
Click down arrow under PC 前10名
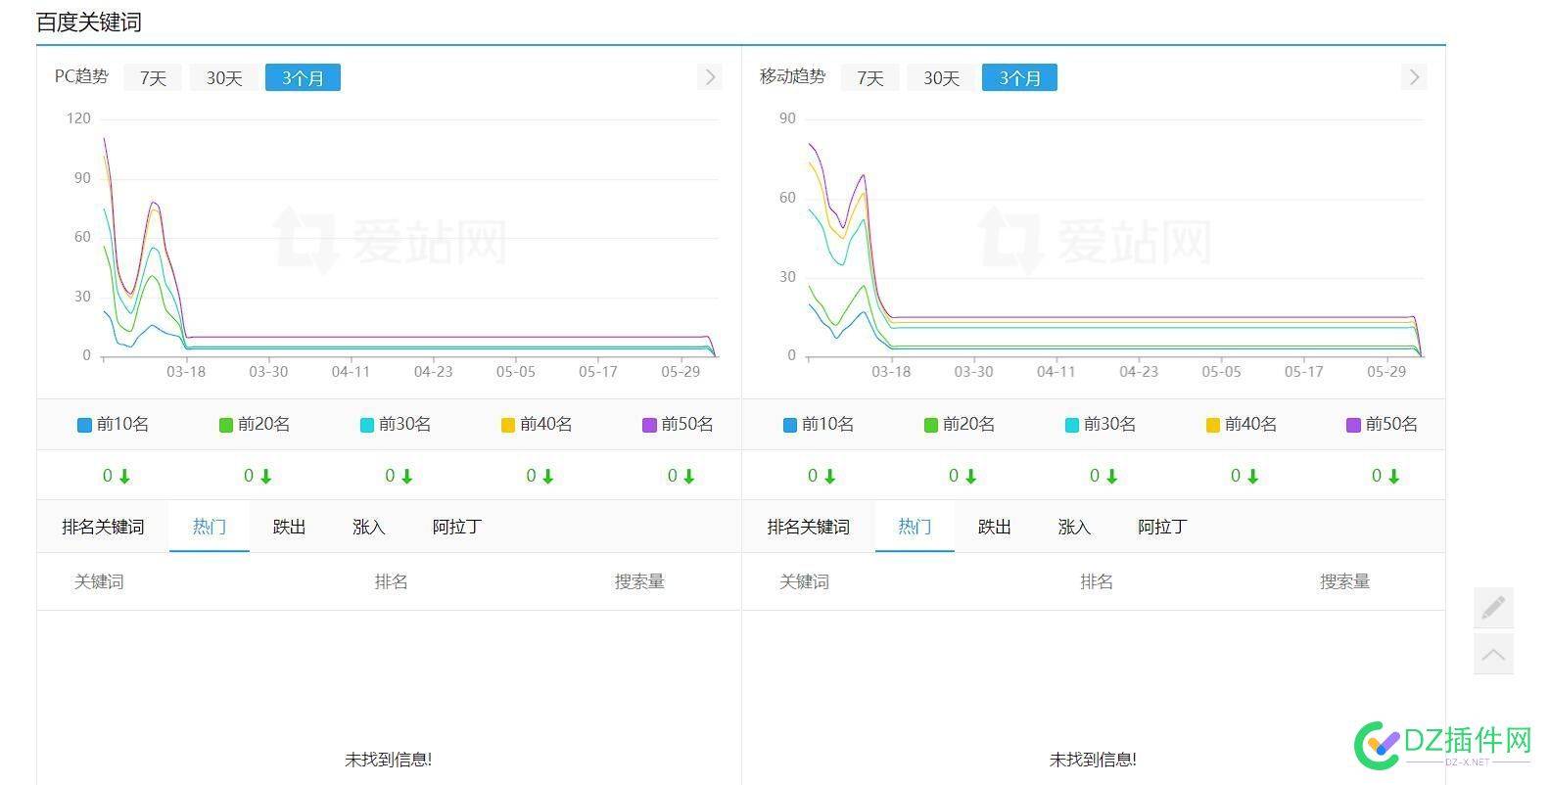coord(124,477)
